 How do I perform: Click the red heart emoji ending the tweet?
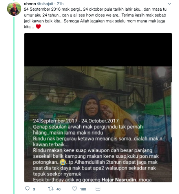pos(38,27)
